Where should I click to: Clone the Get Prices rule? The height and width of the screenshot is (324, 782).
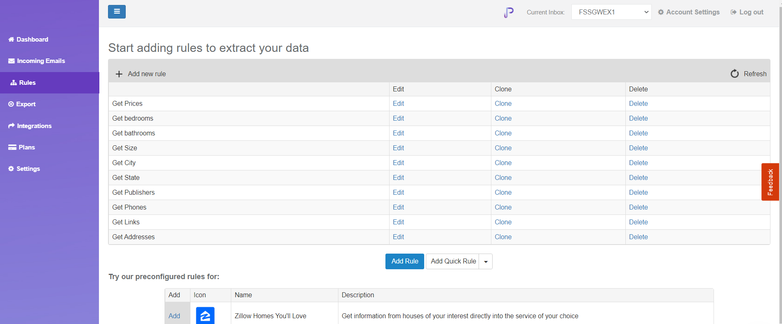tap(503, 104)
